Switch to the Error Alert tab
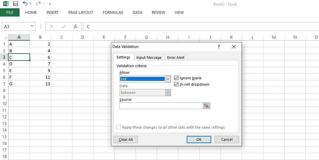The width and height of the screenshot is (319, 160). tap(176, 58)
